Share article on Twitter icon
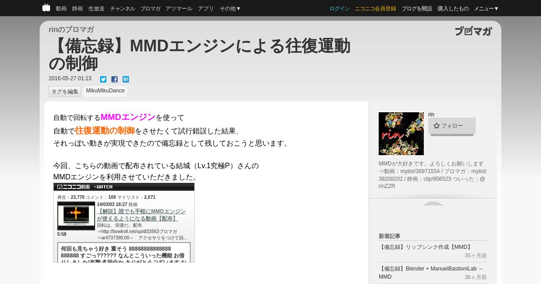The image size is (541, 284). pyautogui.click(x=103, y=79)
